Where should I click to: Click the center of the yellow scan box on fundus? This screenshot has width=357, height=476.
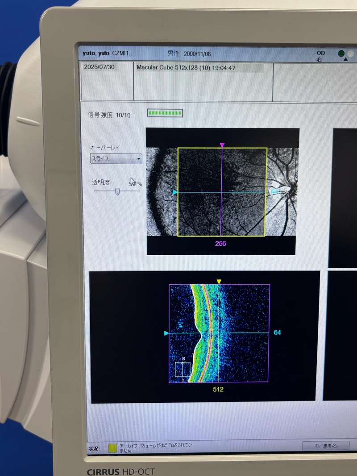tap(222, 192)
